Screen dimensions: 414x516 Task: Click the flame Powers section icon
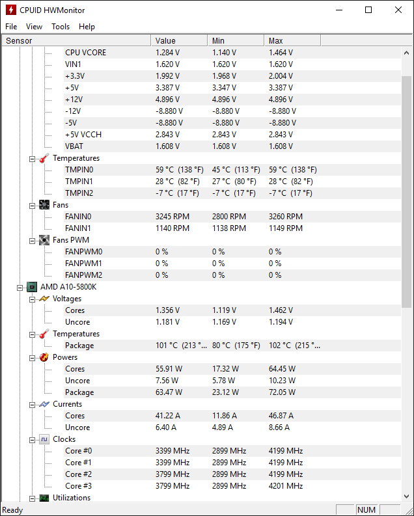click(x=44, y=357)
